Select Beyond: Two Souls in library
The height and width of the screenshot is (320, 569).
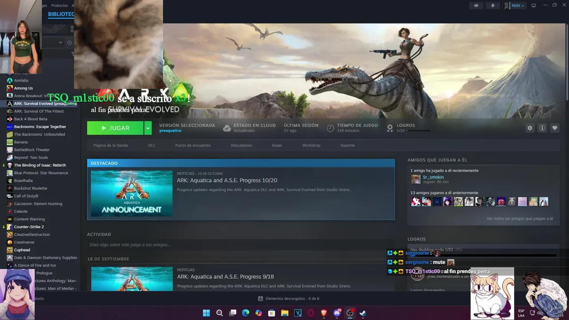pos(31,157)
